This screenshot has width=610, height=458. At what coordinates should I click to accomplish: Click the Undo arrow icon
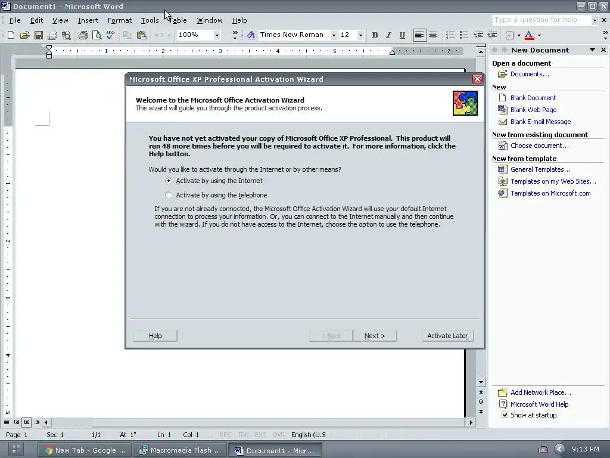(x=158, y=35)
